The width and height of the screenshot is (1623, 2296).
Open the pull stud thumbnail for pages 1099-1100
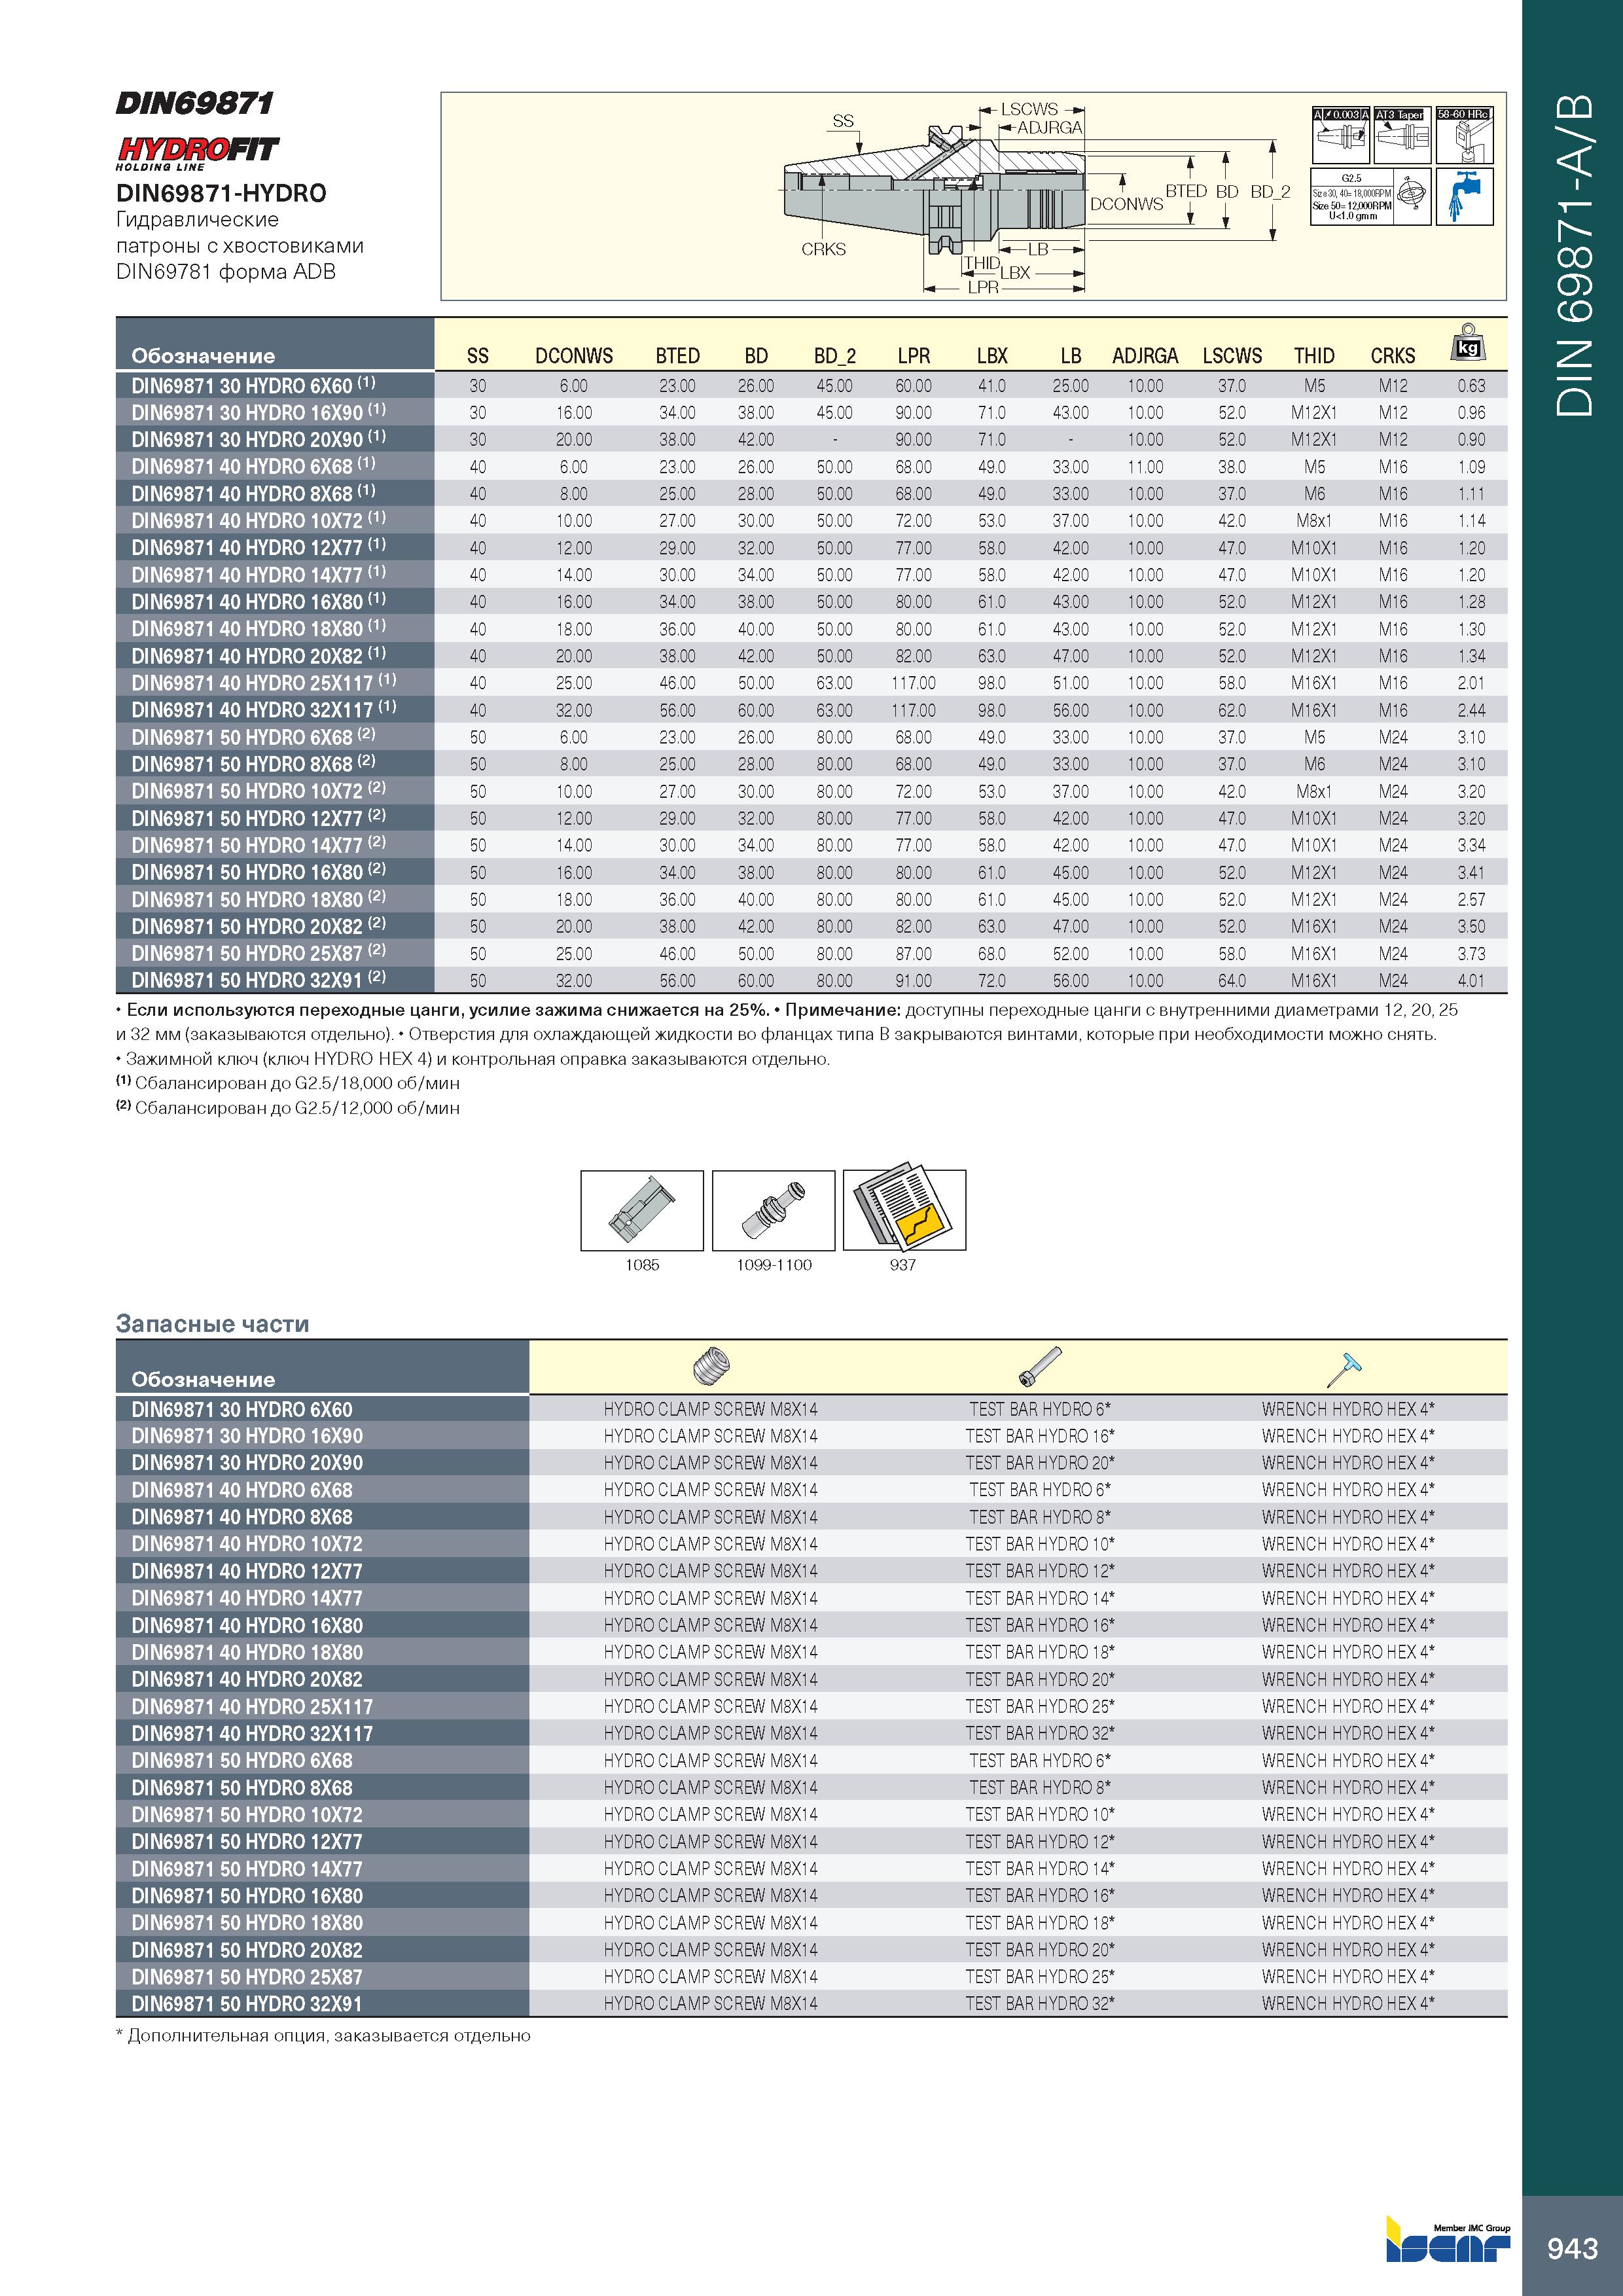pos(773,1210)
